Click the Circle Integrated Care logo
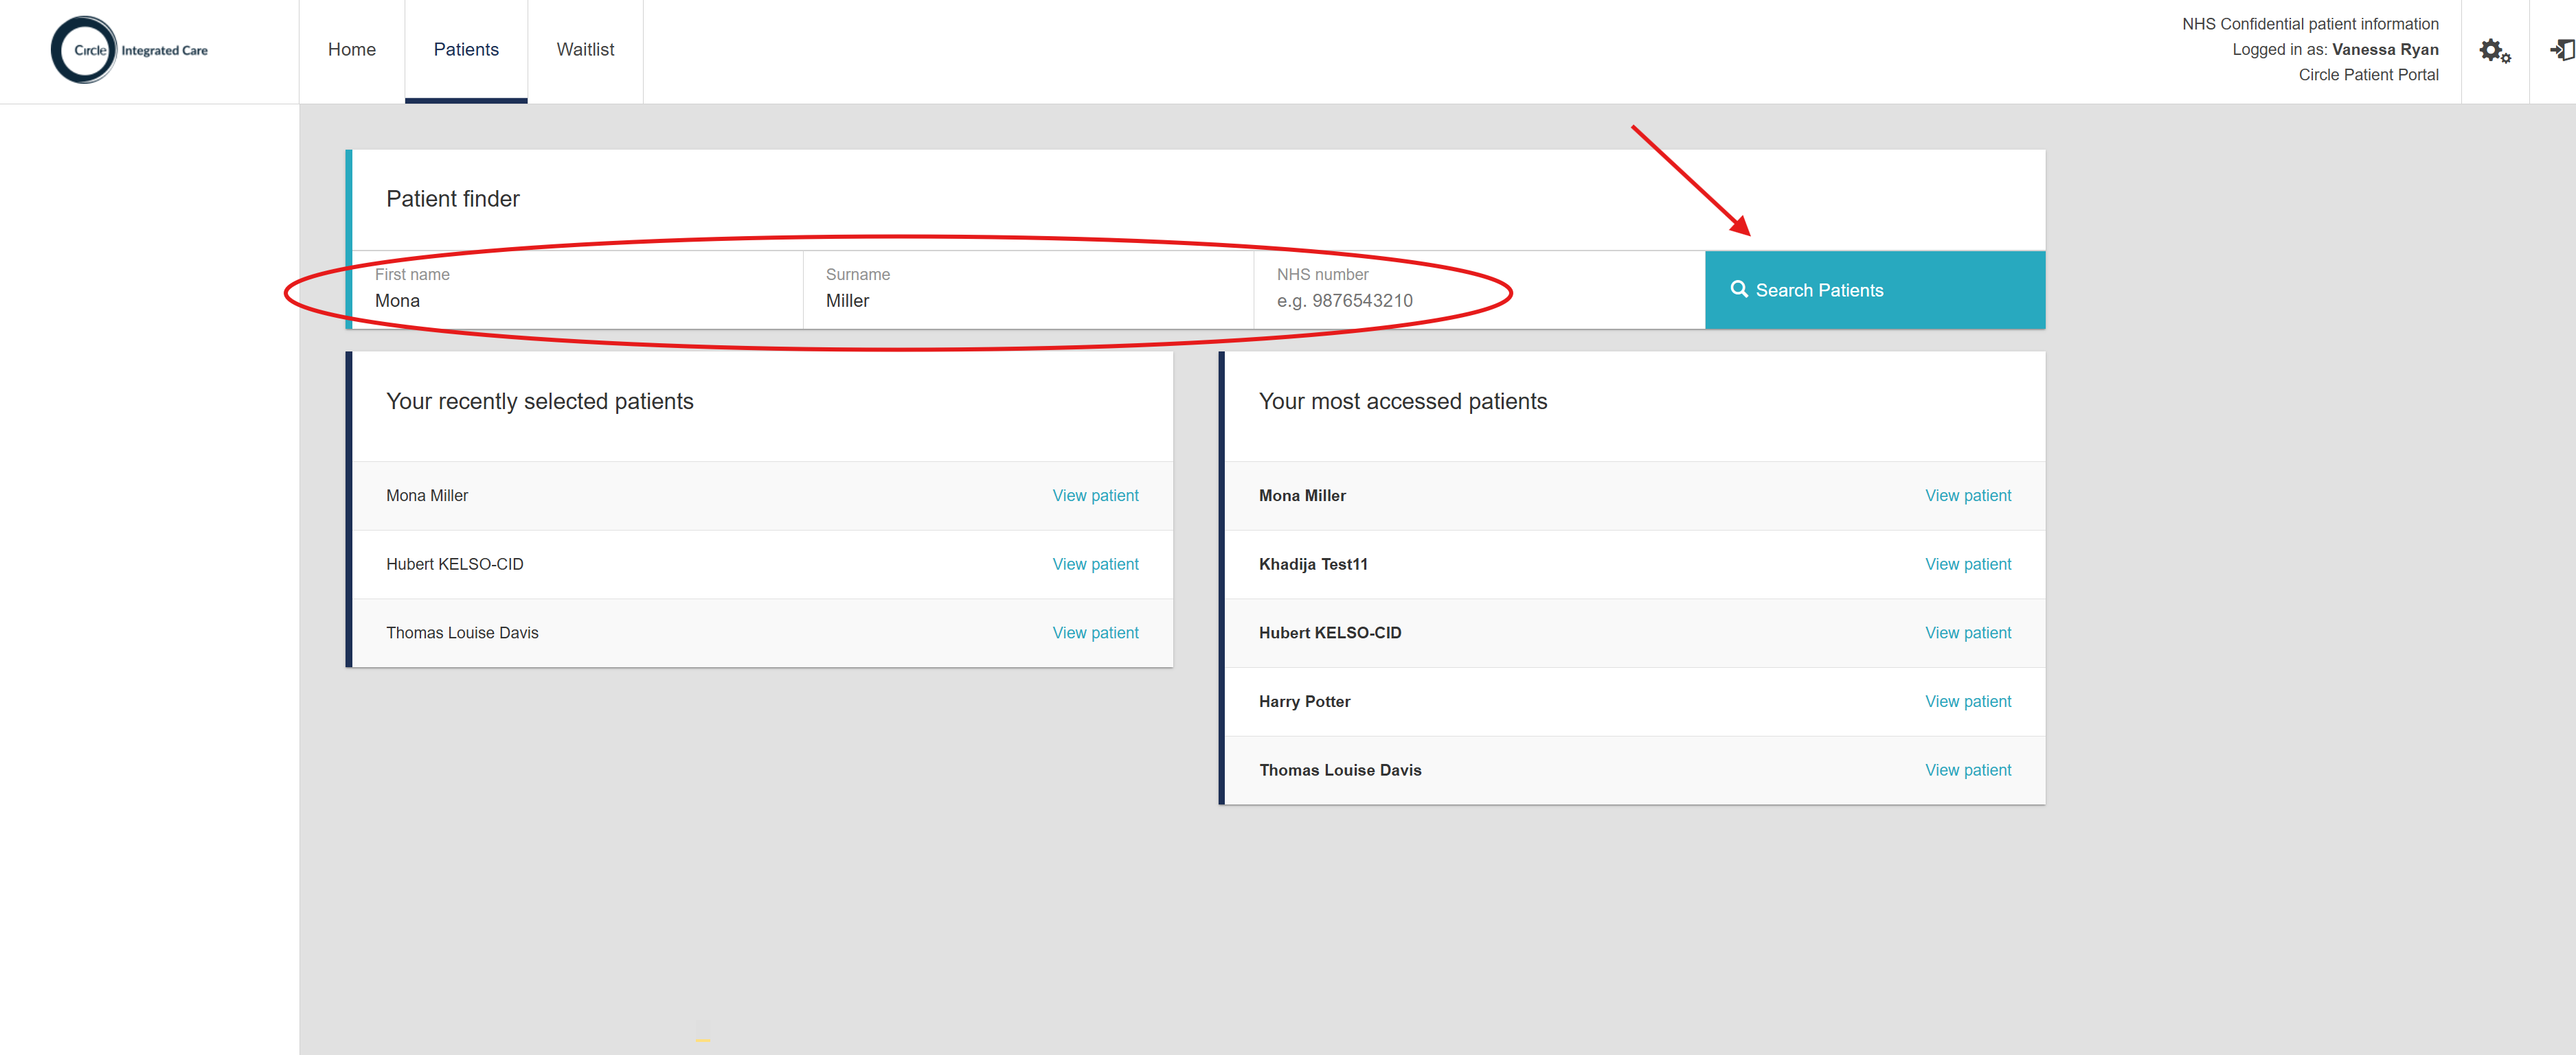Image resolution: width=2576 pixels, height=1055 pixels. 129,50
